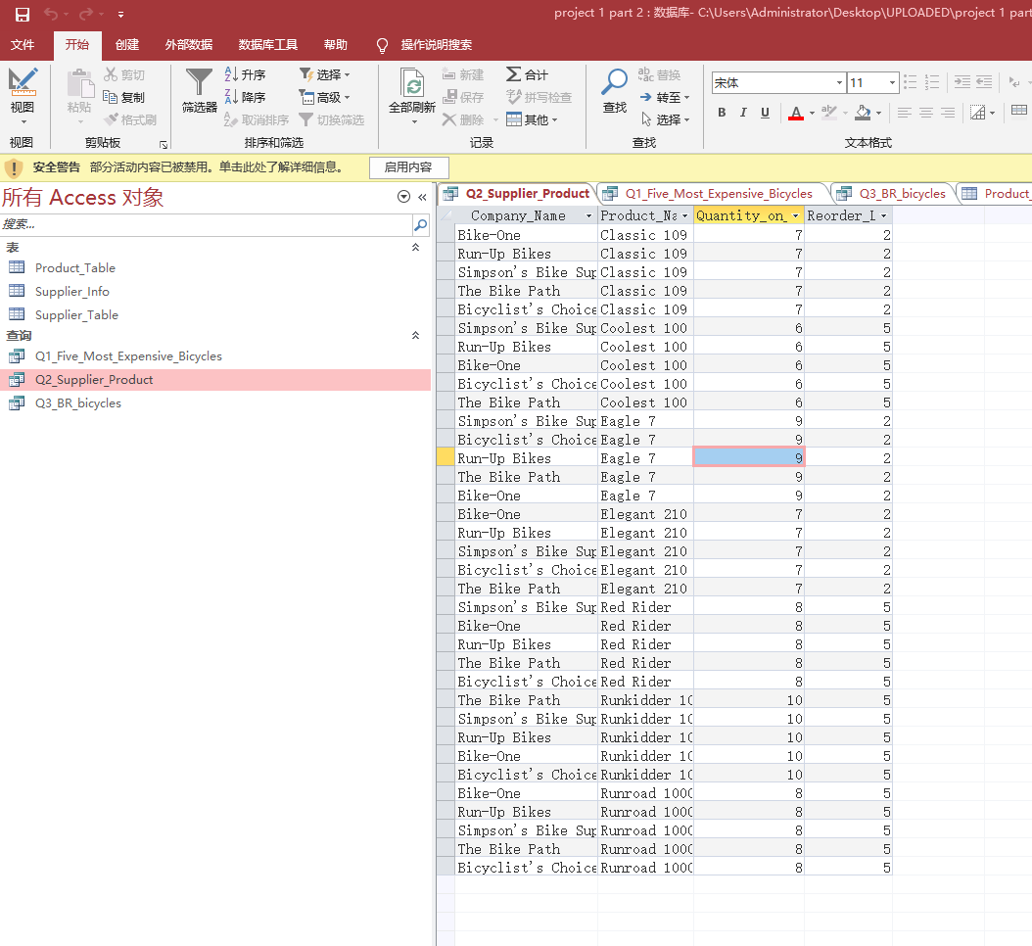Open the More (其他) records dropdown

(x=532, y=119)
